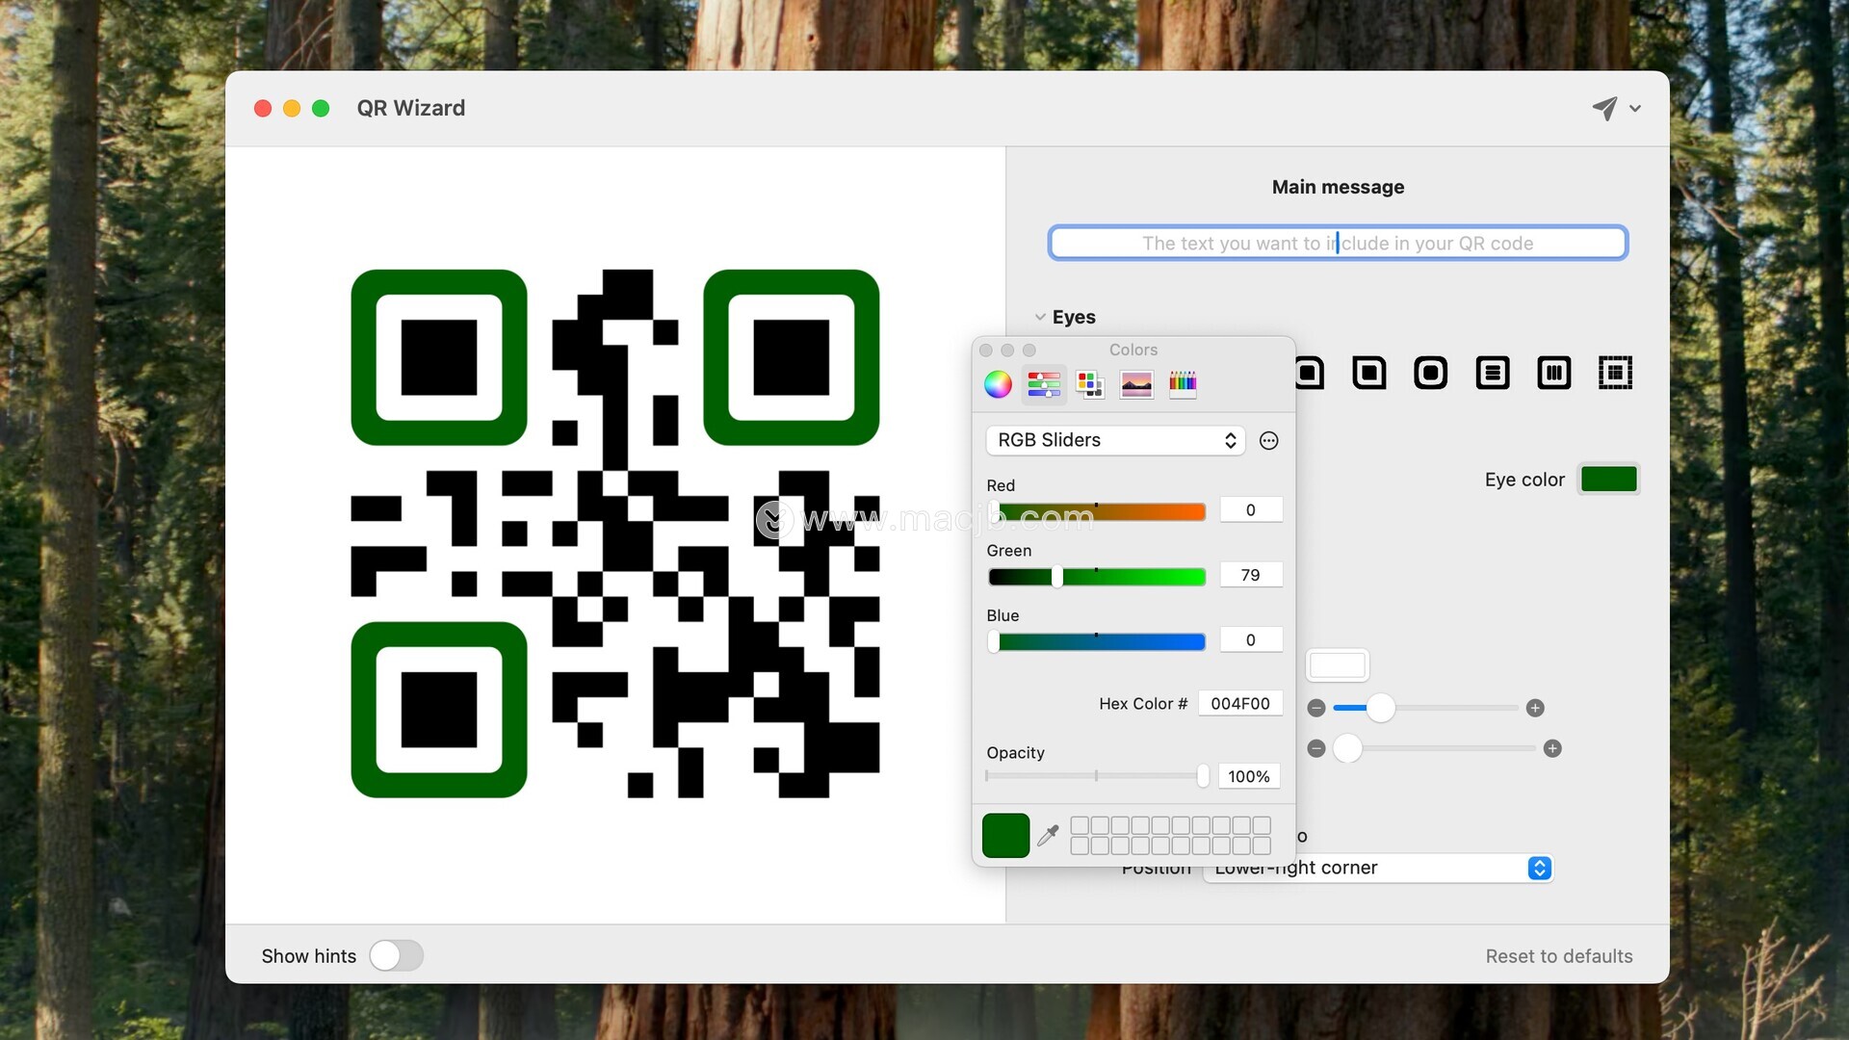
Task: Click Reset to defaults
Action: coord(1558,956)
